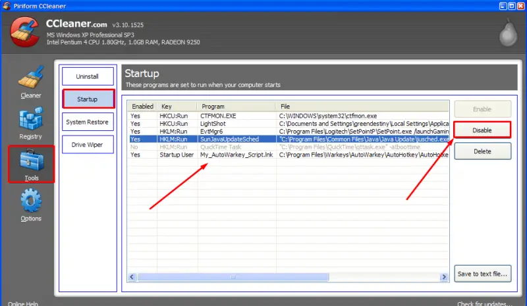Maximize the CCleaner window
The height and width of the screenshot is (306, 527).
click(512, 6)
